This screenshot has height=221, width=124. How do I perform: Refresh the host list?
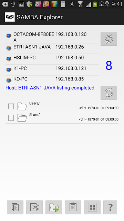(109, 39)
